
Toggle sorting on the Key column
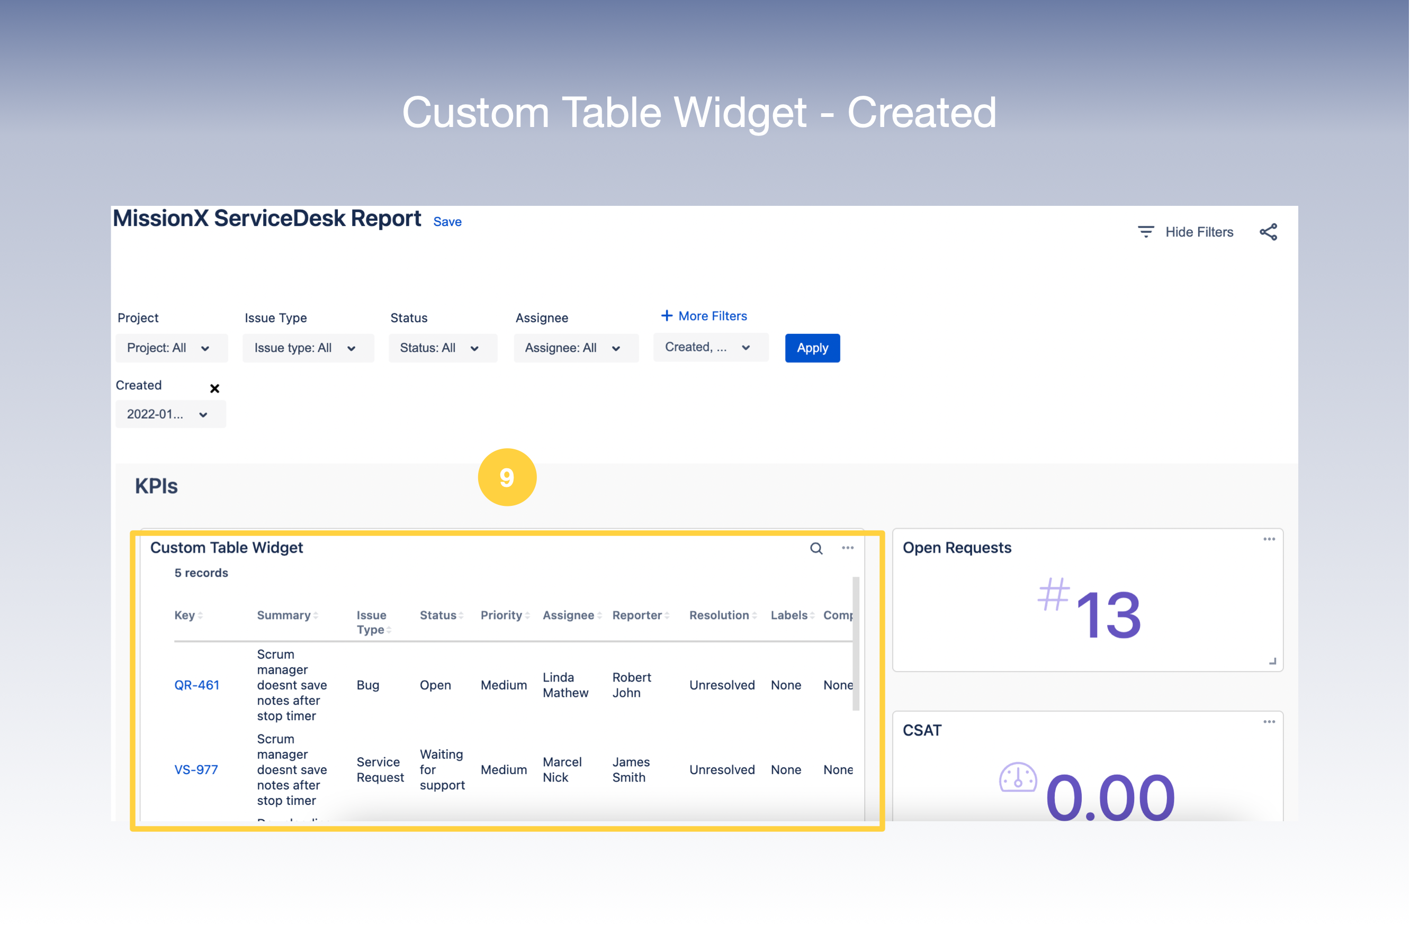click(x=200, y=616)
